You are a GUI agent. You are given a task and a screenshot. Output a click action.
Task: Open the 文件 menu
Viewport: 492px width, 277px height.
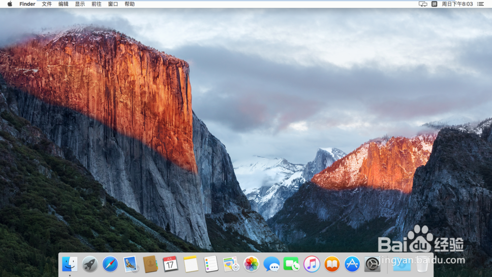pyautogui.click(x=47, y=4)
